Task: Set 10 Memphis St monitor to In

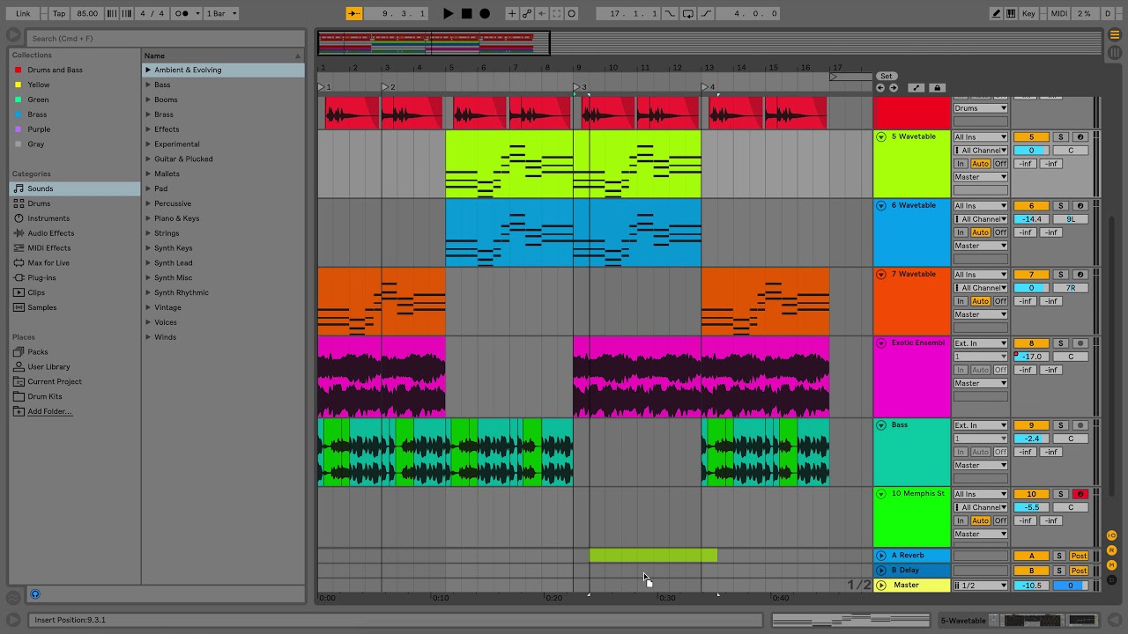Action: (961, 520)
